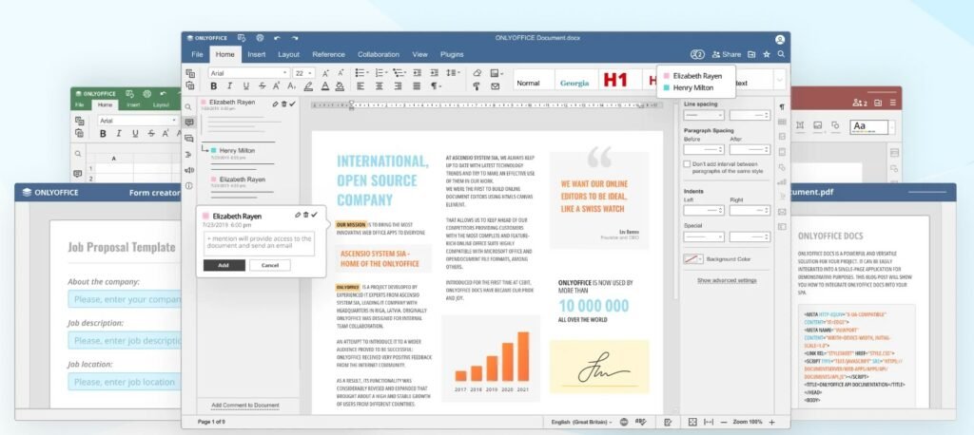Open the File tab in document editor

pyautogui.click(x=197, y=54)
